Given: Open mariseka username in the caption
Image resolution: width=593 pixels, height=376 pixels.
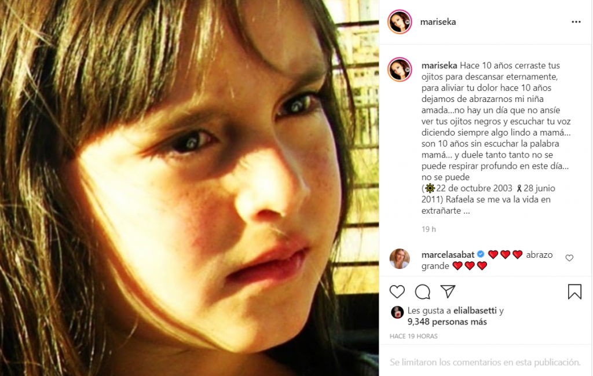Looking at the screenshot, I should tap(439, 65).
